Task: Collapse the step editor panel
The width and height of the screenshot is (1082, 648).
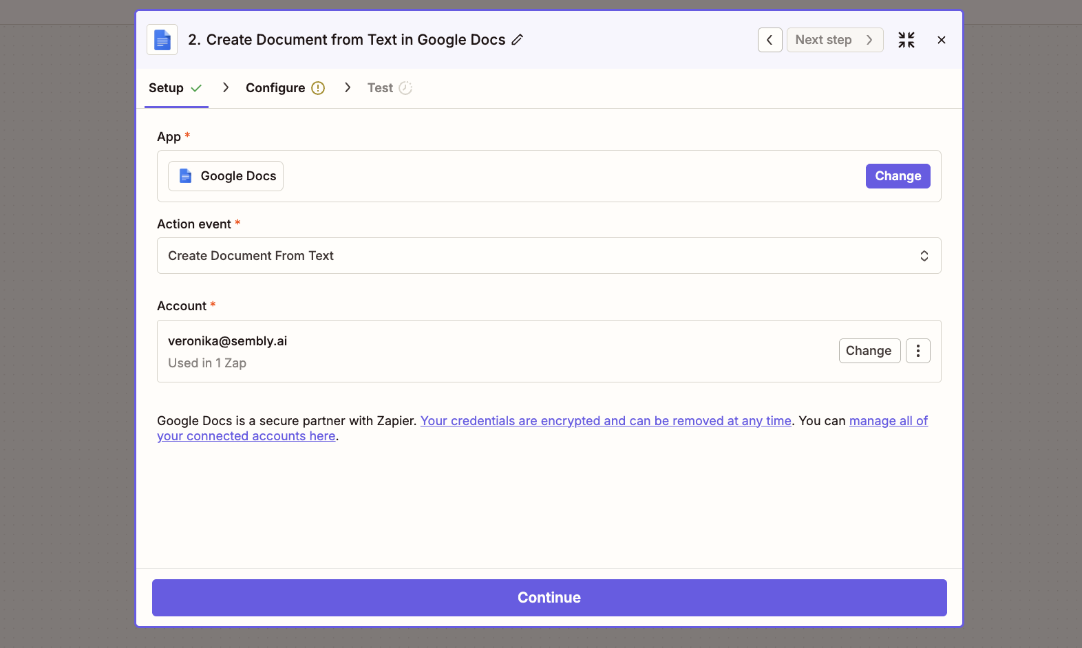Action: pyautogui.click(x=906, y=40)
